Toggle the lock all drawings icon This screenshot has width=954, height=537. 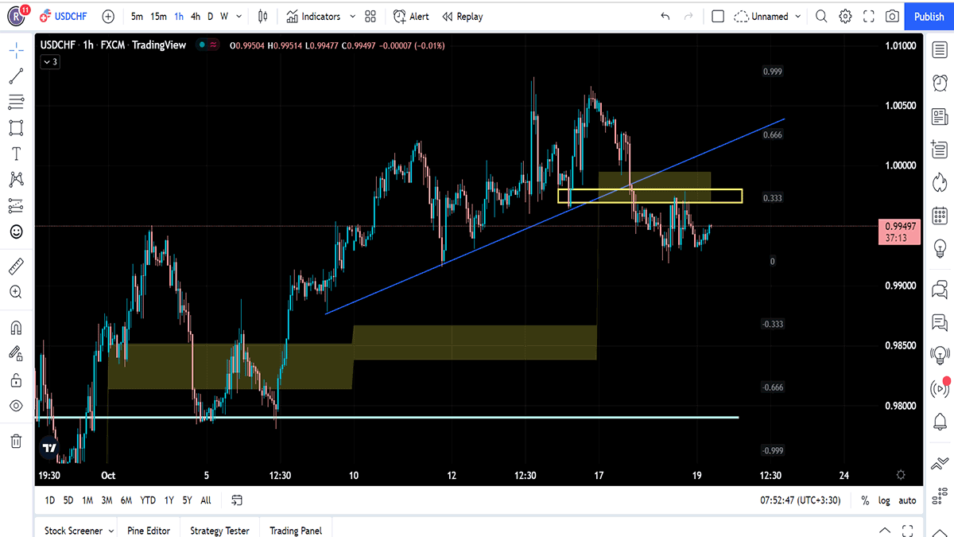point(16,380)
